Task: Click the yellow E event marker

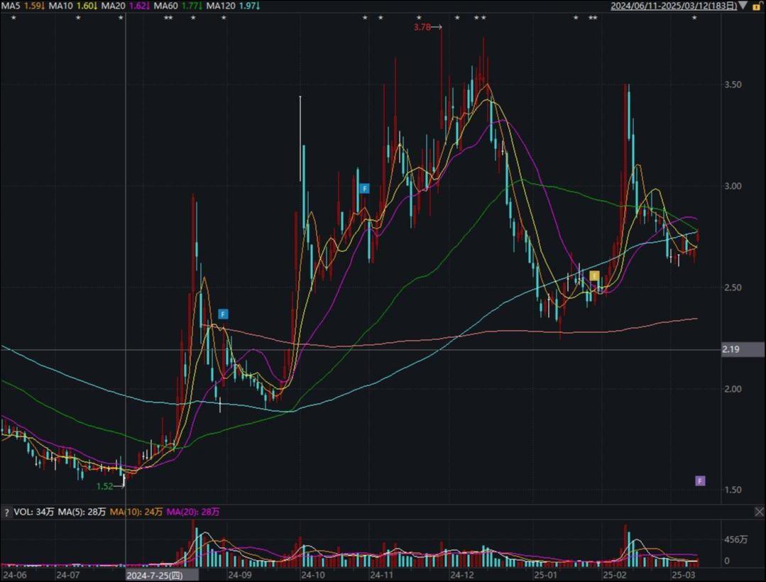Action: click(594, 276)
